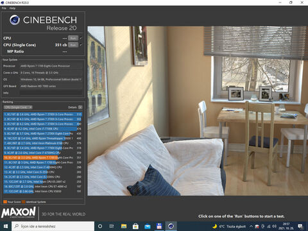Click the Cores x GHz value field
Screen dimensions: 308x231
[51, 73]
